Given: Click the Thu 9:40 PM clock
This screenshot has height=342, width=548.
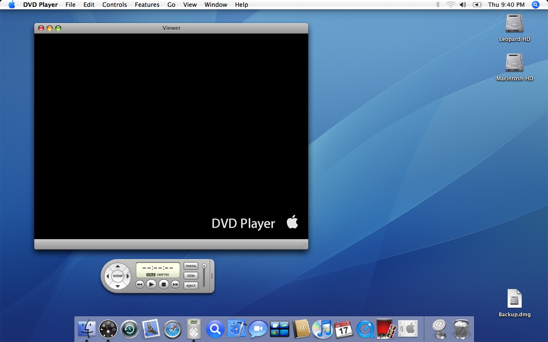Looking at the screenshot, I should 506,5.
